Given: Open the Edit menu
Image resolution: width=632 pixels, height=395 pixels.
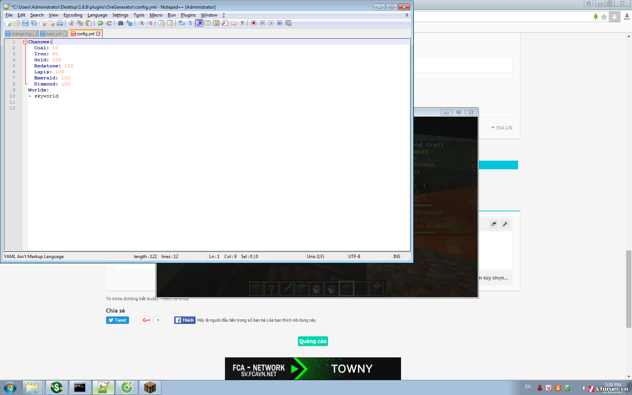Looking at the screenshot, I should tap(21, 15).
